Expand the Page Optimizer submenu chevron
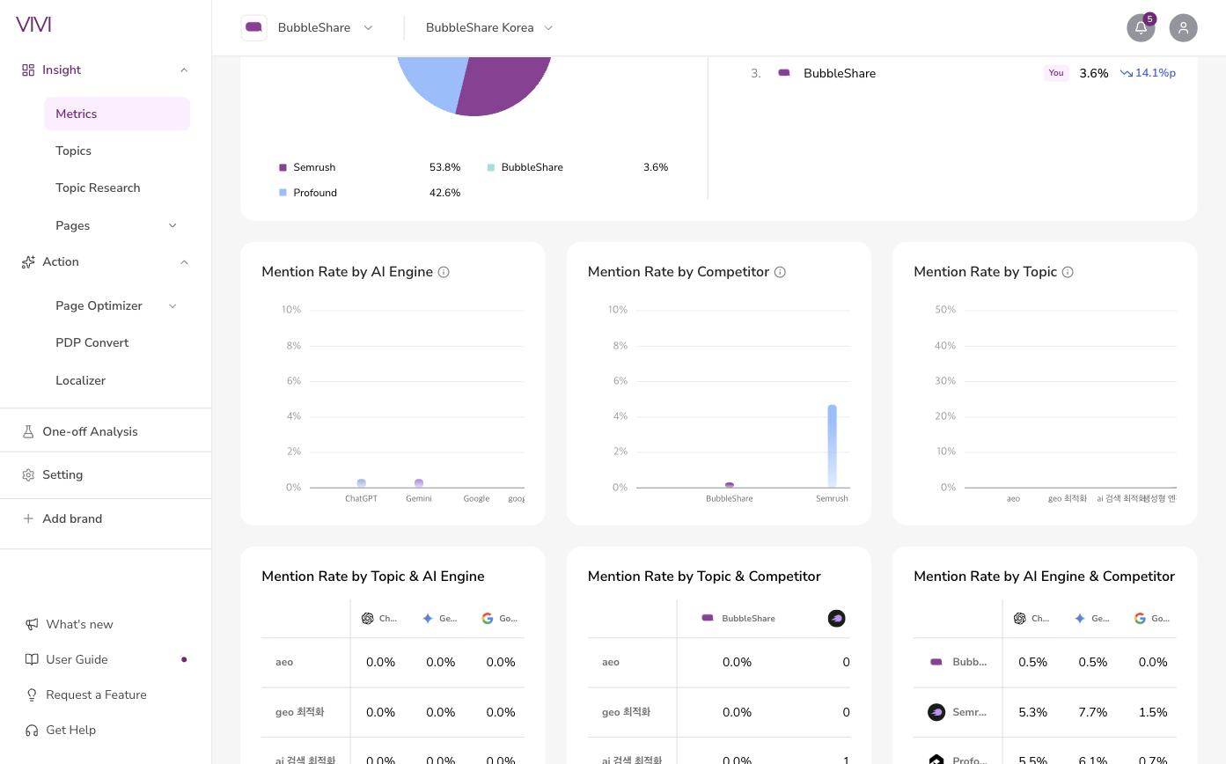The image size is (1226, 764). (173, 305)
